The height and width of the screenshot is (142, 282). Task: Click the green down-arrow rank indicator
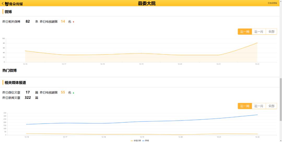click(x=73, y=93)
